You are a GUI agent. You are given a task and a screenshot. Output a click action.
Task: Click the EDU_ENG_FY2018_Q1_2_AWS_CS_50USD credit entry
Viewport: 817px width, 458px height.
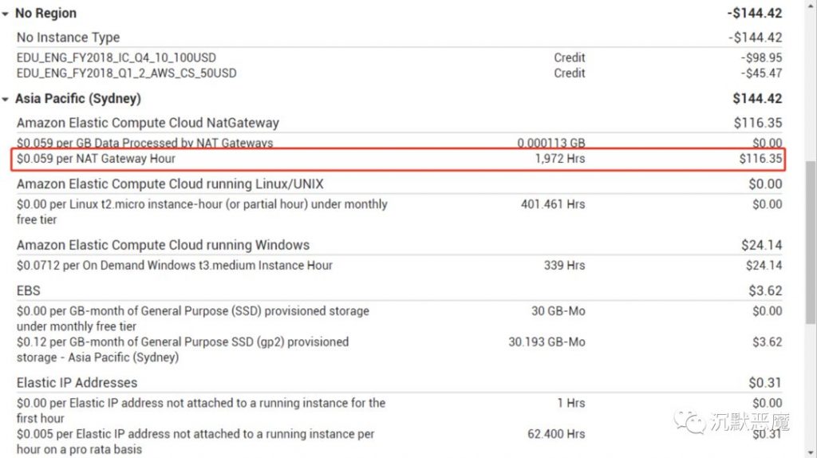click(x=126, y=73)
